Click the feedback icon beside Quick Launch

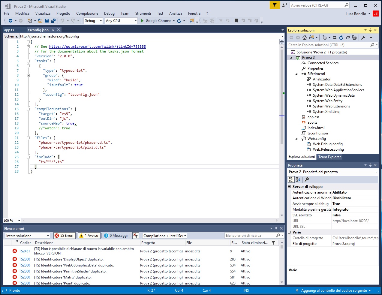coord(284,5)
